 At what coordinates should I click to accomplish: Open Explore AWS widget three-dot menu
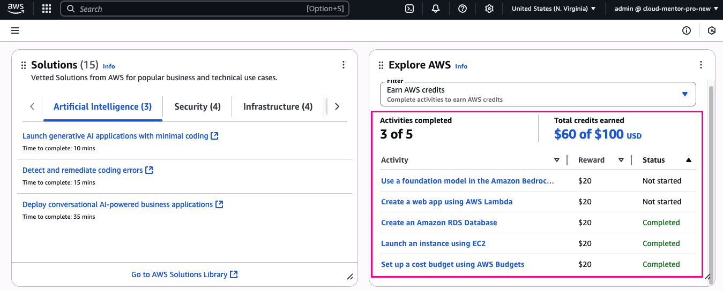pyautogui.click(x=700, y=65)
